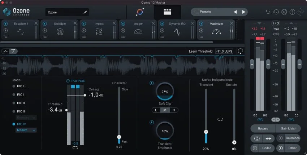Click the Transient stereo independence slider handle
The height and width of the screenshot is (155, 307).
(206, 132)
